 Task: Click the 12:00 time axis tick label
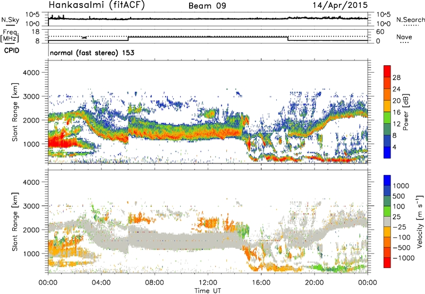tap(208, 283)
